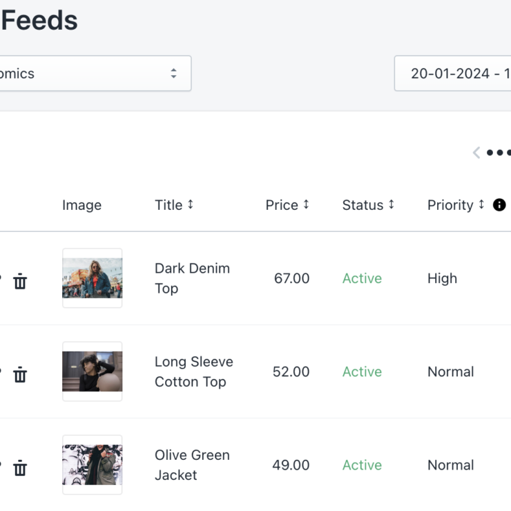
Task: Click the price 49.00
Action: [x=291, y=465]
